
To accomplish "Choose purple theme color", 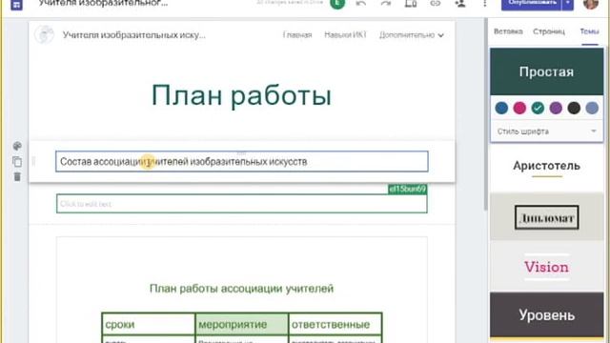I will 556,108.
